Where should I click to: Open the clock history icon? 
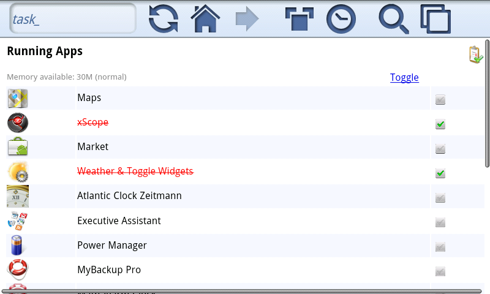pos(341,19)
